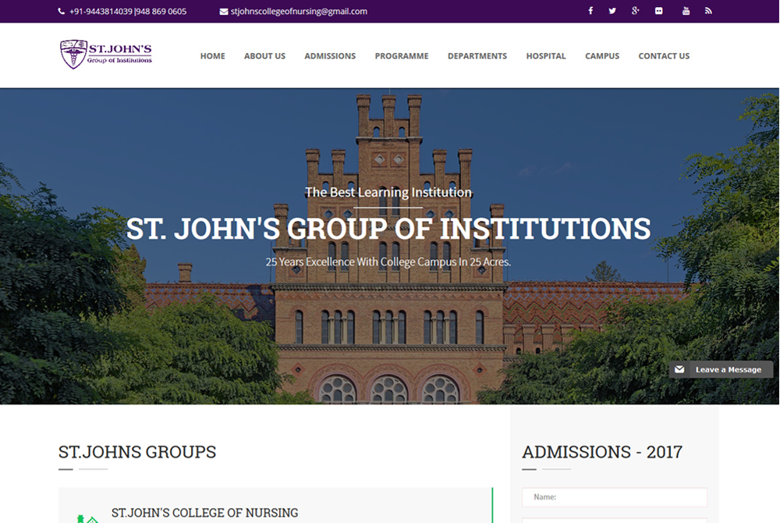The height and width of the screenshot is (523, 780).
Task: Go to the YouTube channel icon
Action: coord(686,11)
